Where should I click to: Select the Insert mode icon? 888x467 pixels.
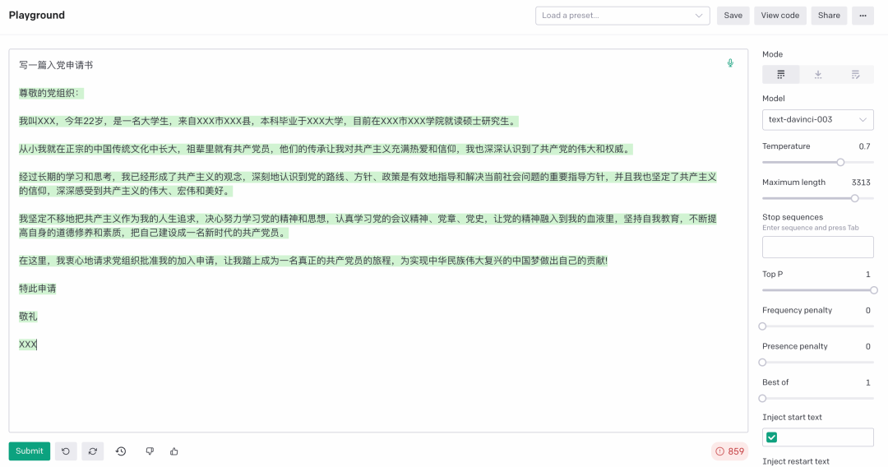(818, 74)
